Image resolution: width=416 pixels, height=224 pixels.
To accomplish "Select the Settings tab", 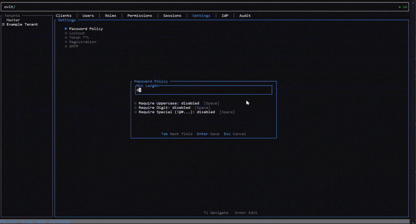I will [201, 16].
